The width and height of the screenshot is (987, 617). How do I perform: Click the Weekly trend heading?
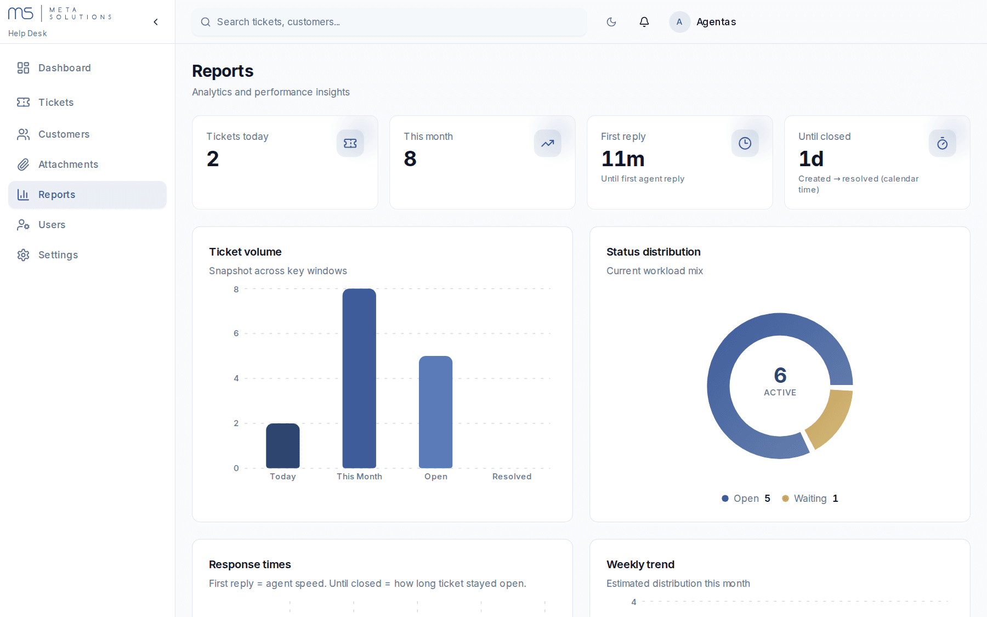pos(640,564)
